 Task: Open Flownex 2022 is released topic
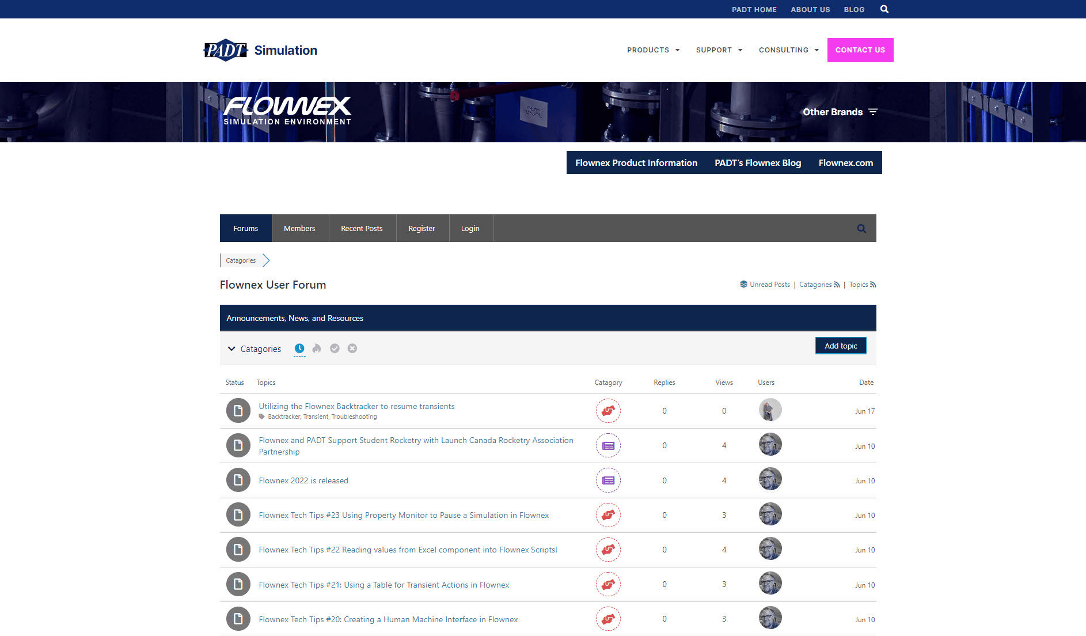(x=303, y=480)
